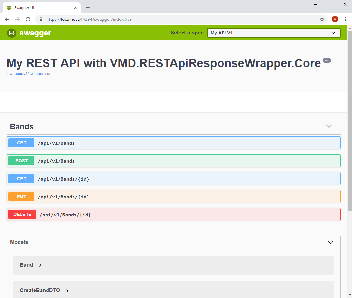Open the My API V1 spec dropdown
Viewport: 352px width, 298px height.
pyautogui.click(x=273, y=33)
